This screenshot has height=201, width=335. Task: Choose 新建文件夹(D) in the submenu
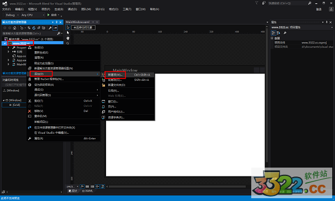click(127, 85)
